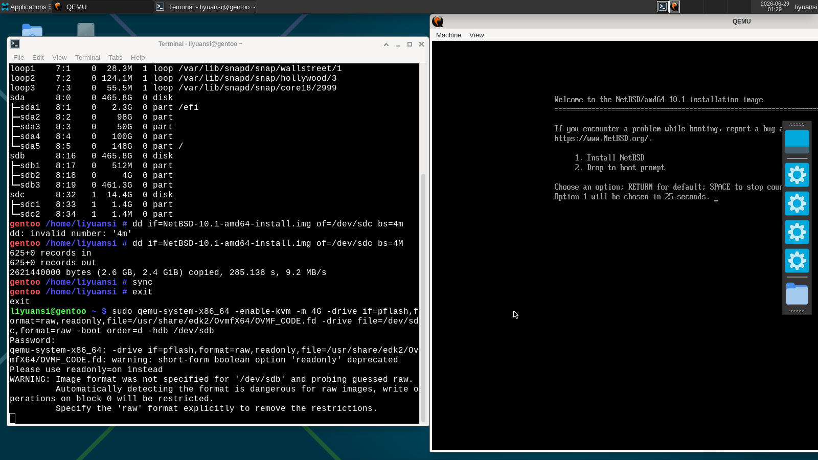The image size is (818, 460).
Task: Click the second gear icon in the side dock
Action: pos(797,204)
